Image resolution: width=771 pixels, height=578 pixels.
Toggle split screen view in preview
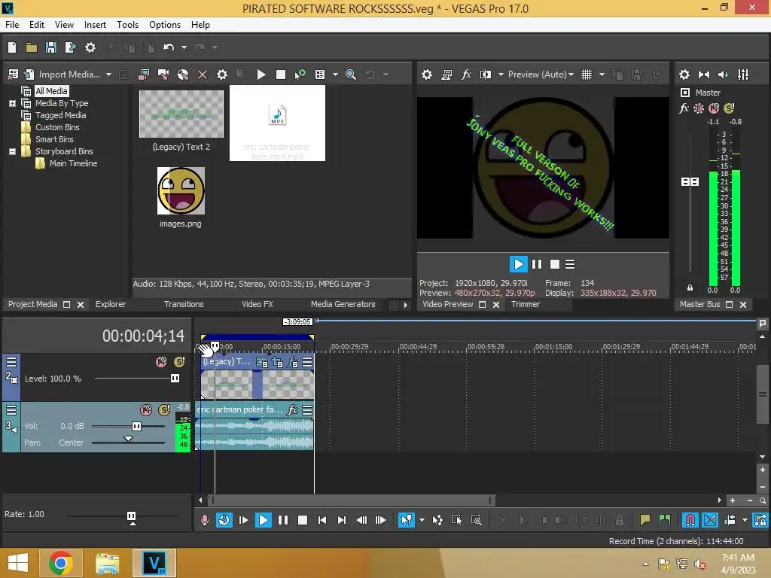[x=486, y=75]
